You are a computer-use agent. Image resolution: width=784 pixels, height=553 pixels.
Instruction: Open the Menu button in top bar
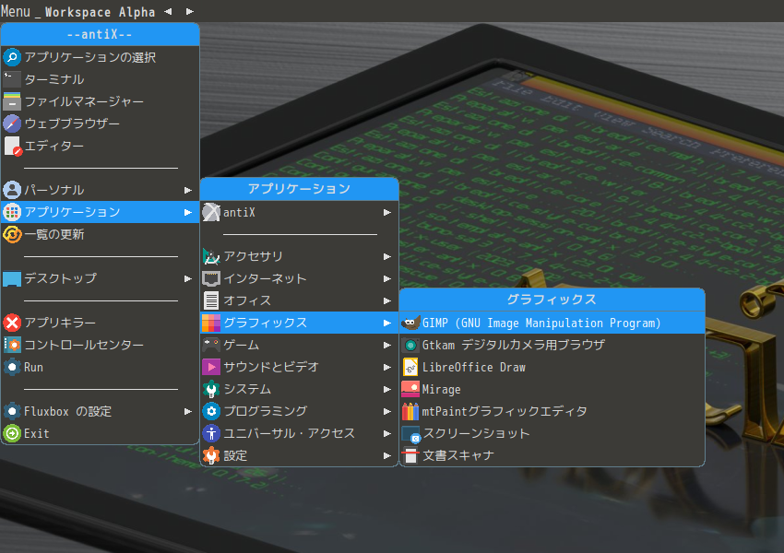pyautogui.click(x=16, y=11)
